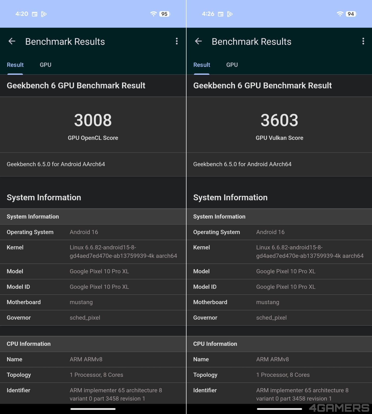
Task: Tap calendar notification icon beside 4:20
Action: (34, 14)
